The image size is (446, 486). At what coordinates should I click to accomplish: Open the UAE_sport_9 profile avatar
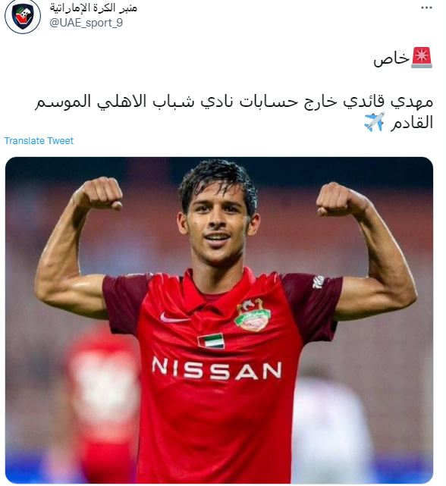23,15
